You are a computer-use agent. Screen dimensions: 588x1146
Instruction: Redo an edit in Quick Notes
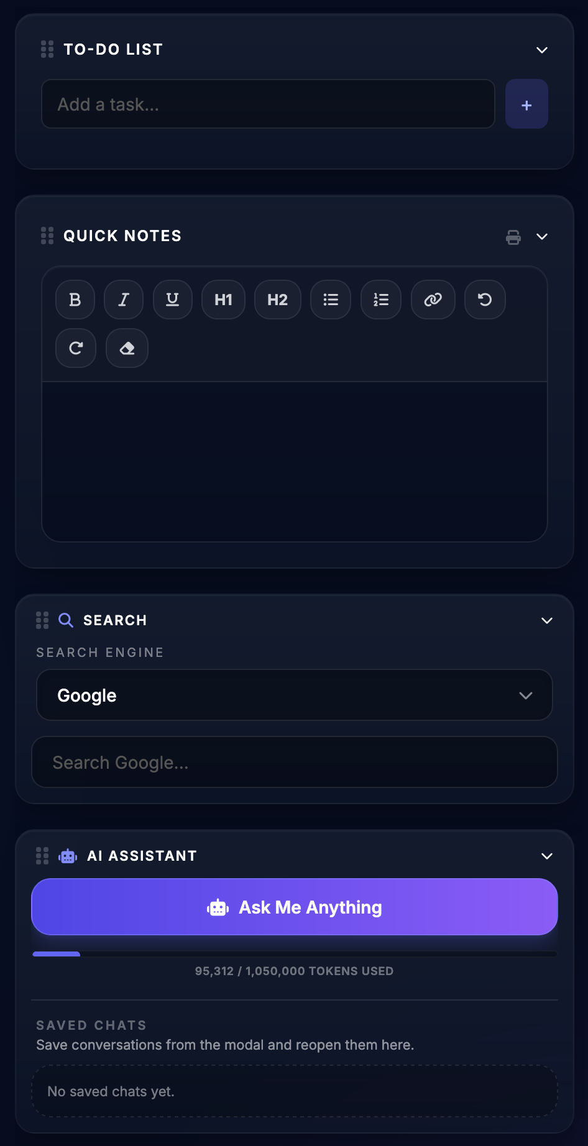[x=75, y=348]
